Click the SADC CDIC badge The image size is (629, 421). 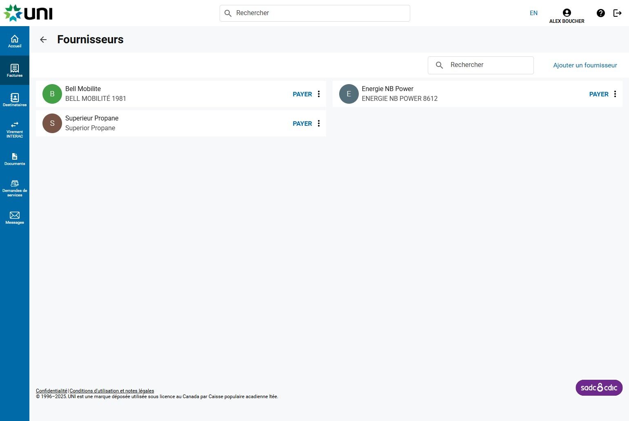coord(599,388)
